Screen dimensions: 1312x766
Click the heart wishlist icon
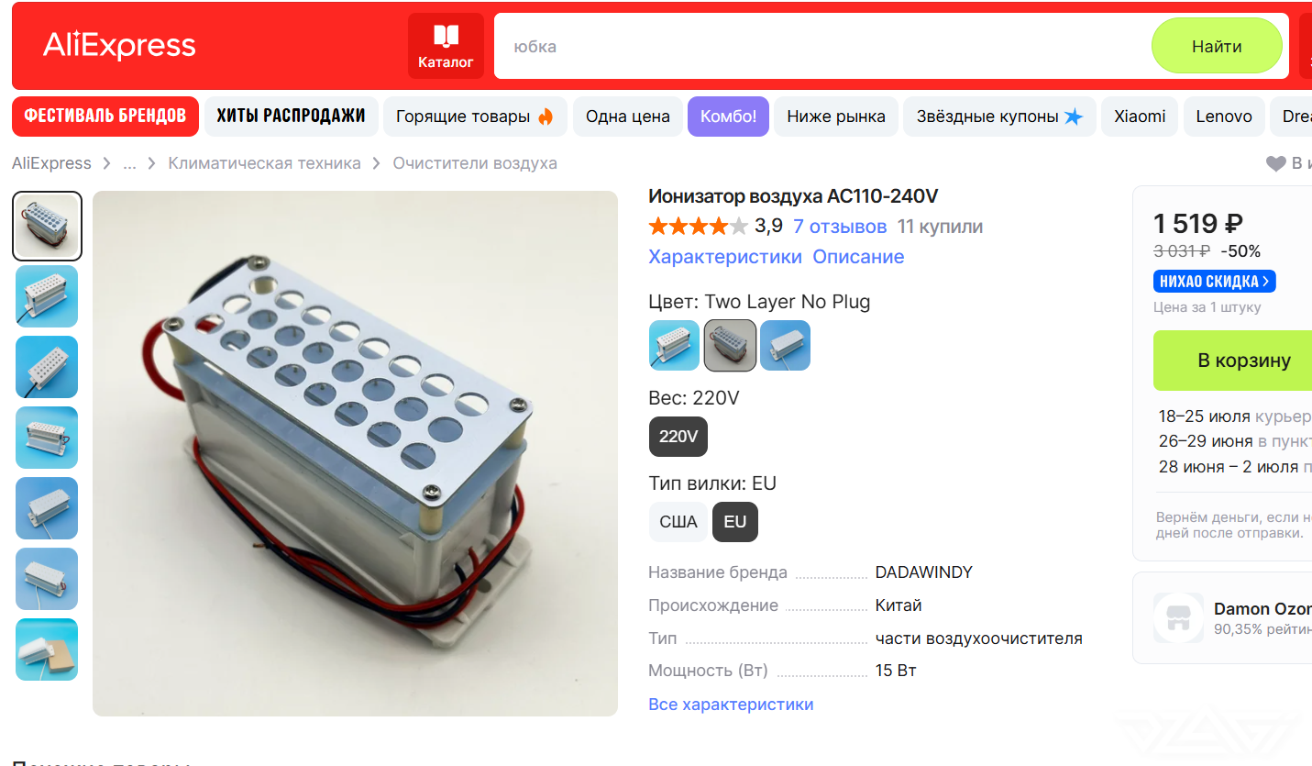point(1276,164)
